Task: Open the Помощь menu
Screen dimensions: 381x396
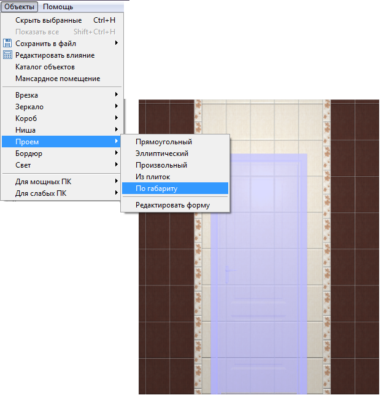Action: click(58, 7)
